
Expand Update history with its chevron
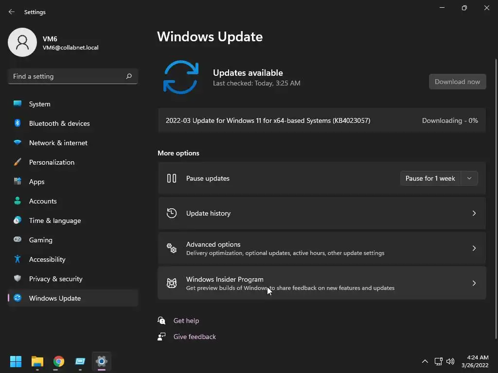[x=474, y=213]
